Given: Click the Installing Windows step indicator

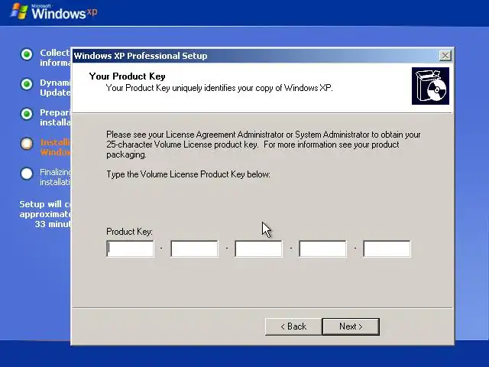Looking at the screenshot, I should point(27,144).
